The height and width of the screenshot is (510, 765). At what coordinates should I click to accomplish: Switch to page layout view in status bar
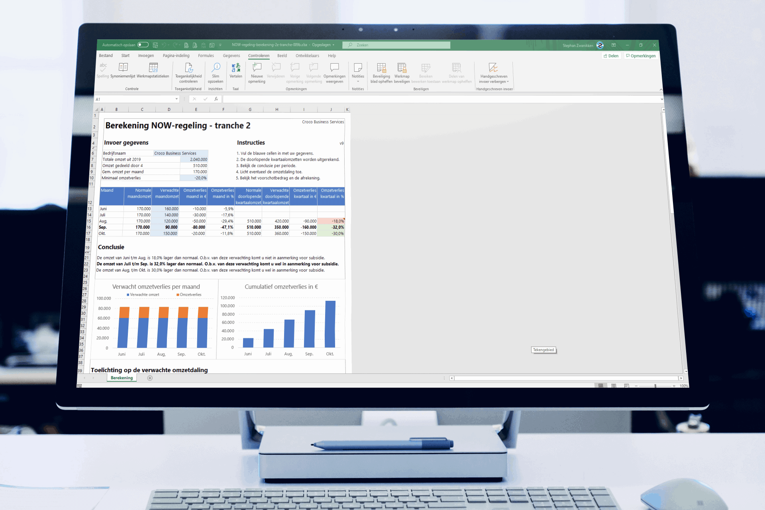click(614, 386)
